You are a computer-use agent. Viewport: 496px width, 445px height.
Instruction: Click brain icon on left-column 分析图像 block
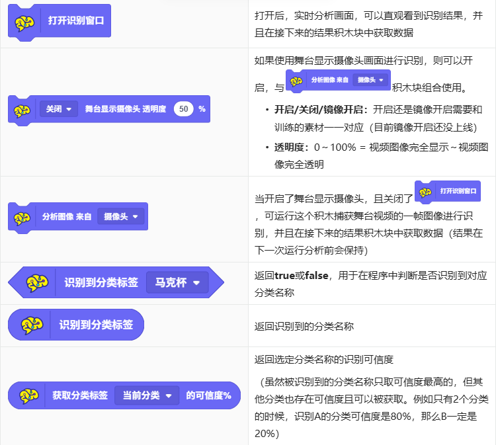pyautogui.click(x=22, y=217)
